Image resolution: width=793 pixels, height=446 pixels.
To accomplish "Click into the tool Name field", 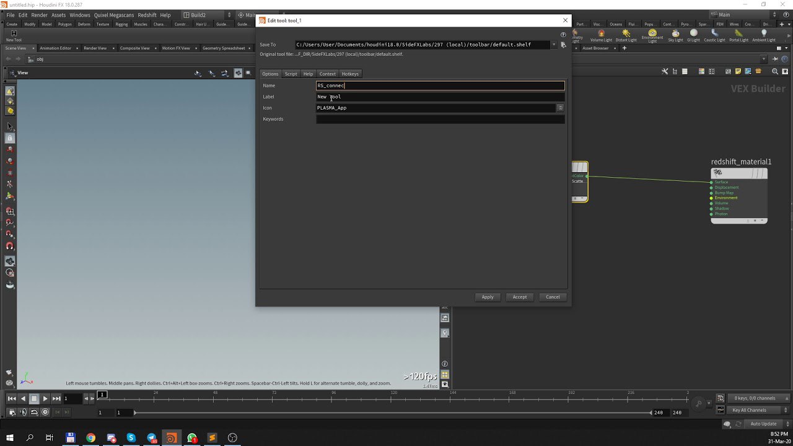I will pos(440,85).
